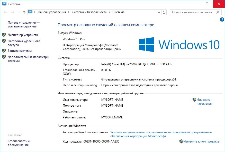Refresh the page with the reload button
Image resolution: width=225 pixels, height=152 pixels.
[164, 13]
